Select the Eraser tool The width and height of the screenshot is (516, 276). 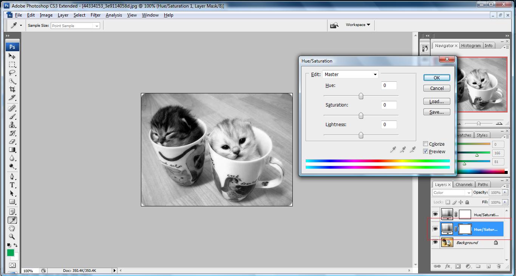(x=12, y=142)
